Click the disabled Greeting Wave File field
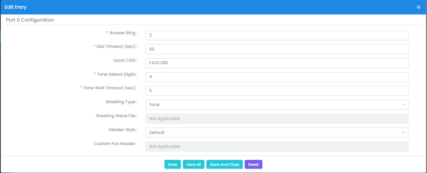427x173 pixels. pos(277,119)
